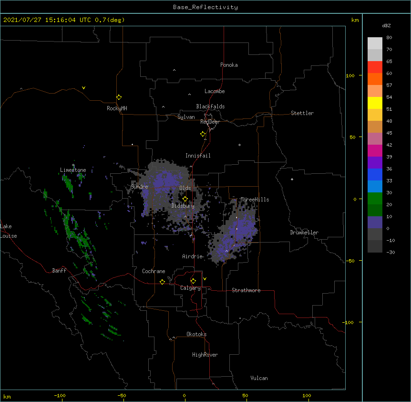Viewport: 411px width, 402px height.
Task: Click the Didsbury label
Action: pyautogui.click(x=183, y=206)
